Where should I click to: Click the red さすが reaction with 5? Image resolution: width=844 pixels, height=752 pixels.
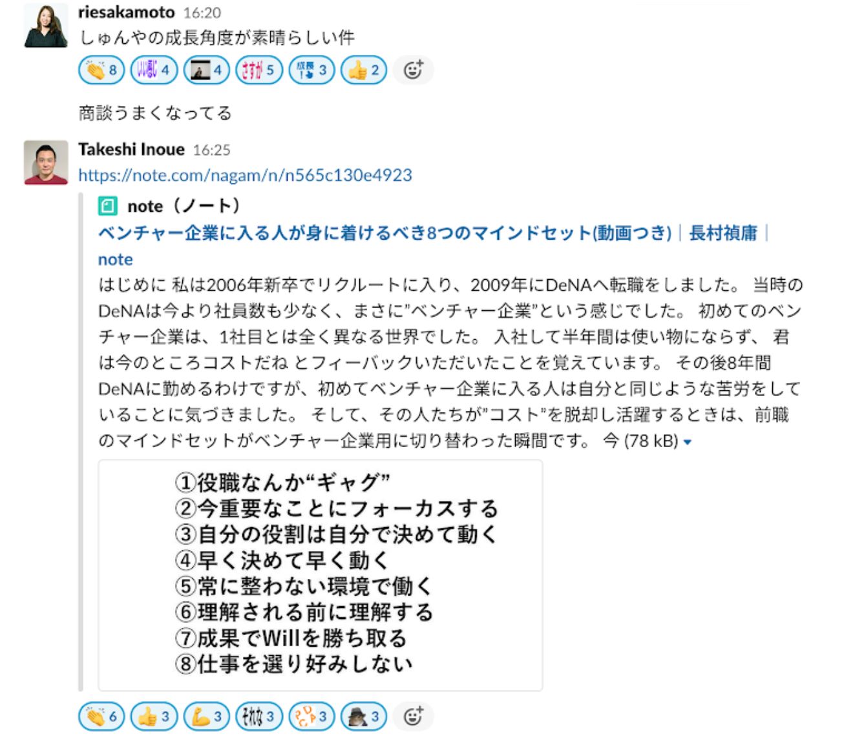point(259,70)
